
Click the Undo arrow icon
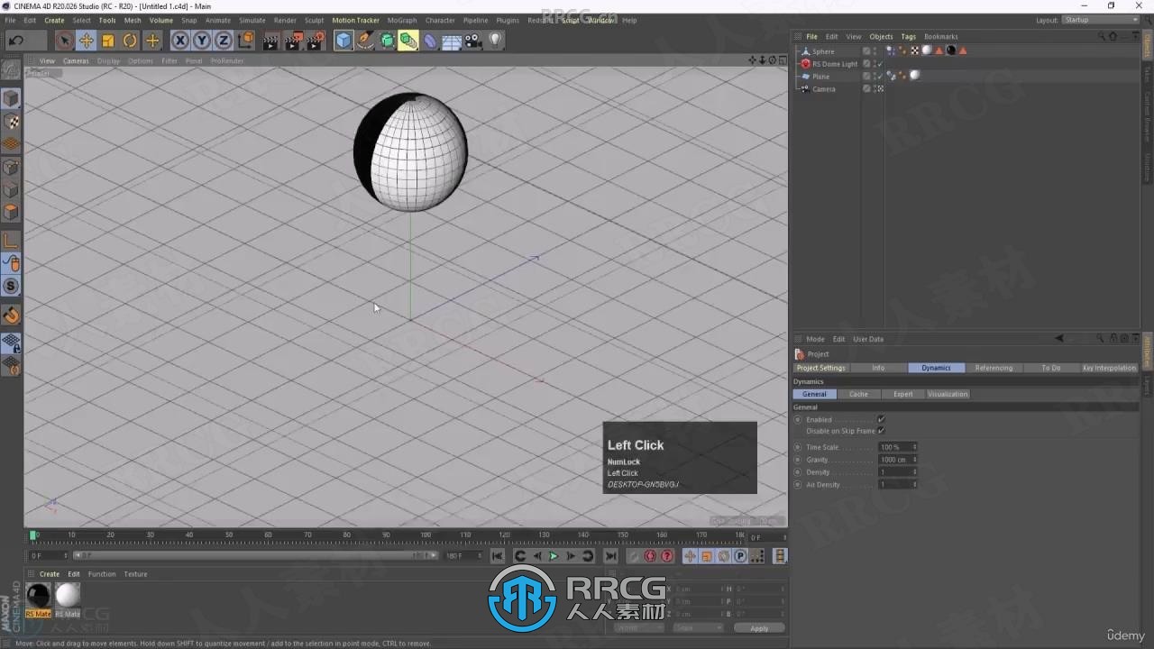(16, 40)
